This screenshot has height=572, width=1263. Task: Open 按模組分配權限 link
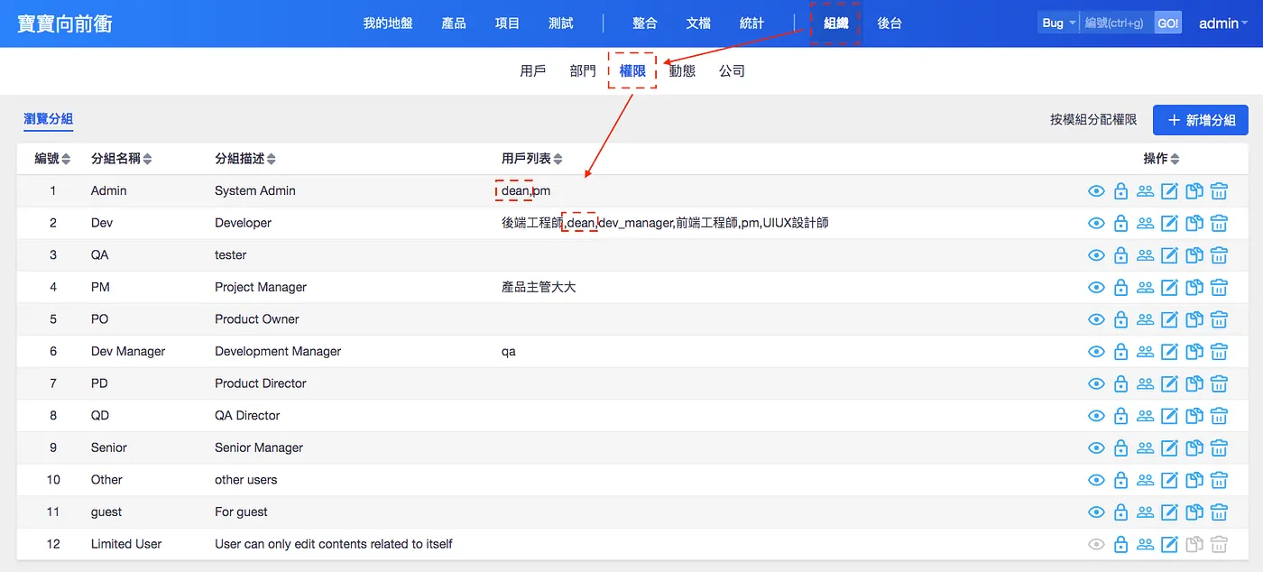click(x=1093, y=120)
